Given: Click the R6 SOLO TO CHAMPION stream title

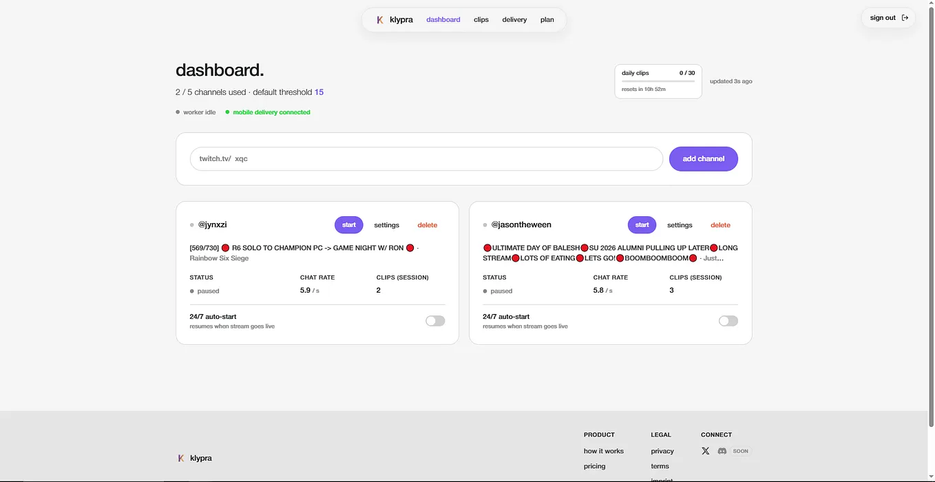Looking at the screenshot, I should coord(304,248).
